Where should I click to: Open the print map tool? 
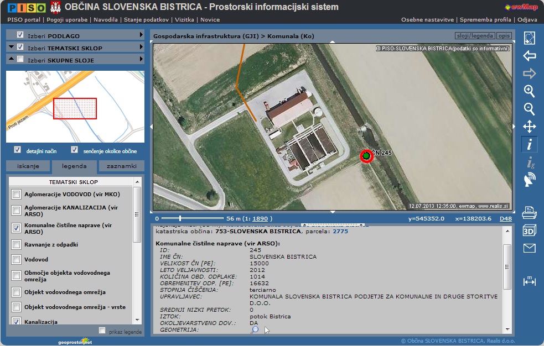pyautogui.click(x=529, y=212)
